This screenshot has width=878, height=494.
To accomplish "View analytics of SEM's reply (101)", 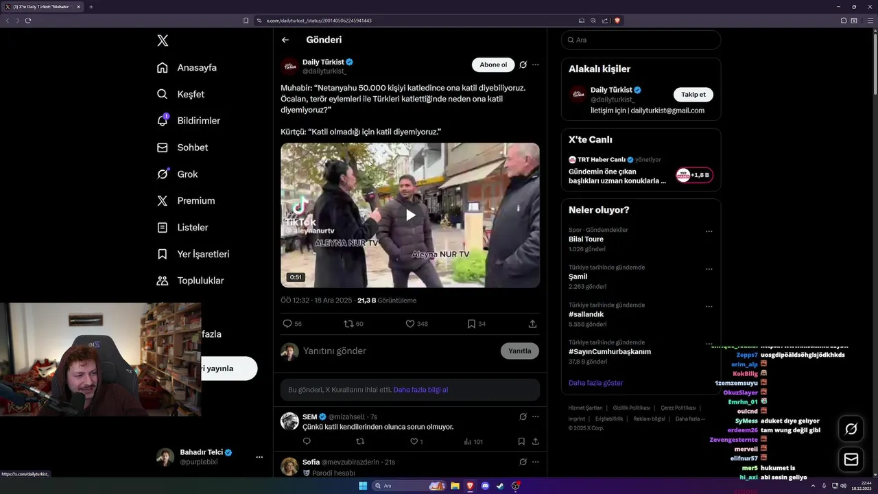I will click(x=473, y=441).
